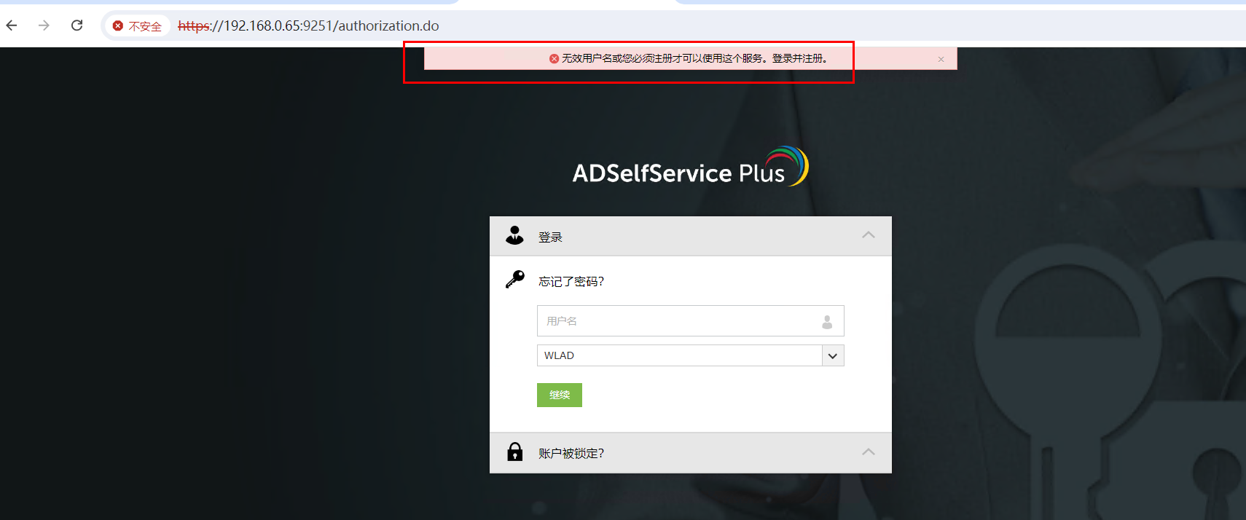
Task: Click the domain dropdown arrow button
Action: click(x=833, y=355)
